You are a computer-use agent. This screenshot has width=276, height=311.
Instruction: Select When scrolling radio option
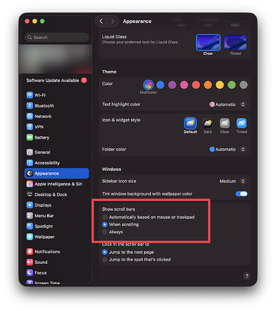point(105,225)
